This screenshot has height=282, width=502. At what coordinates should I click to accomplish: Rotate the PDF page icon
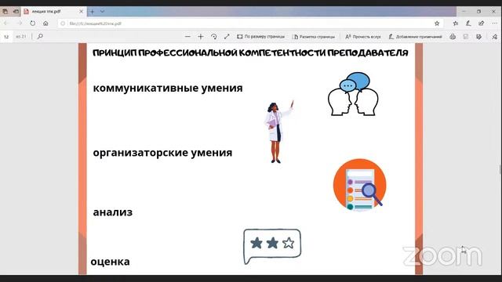point(214,37)
